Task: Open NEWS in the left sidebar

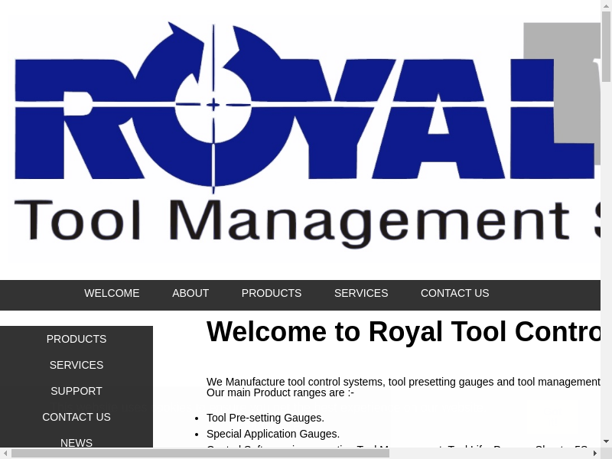Action: tap(76, 442)
